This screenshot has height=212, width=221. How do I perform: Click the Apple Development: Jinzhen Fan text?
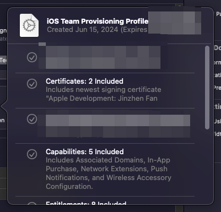[101, 99]
